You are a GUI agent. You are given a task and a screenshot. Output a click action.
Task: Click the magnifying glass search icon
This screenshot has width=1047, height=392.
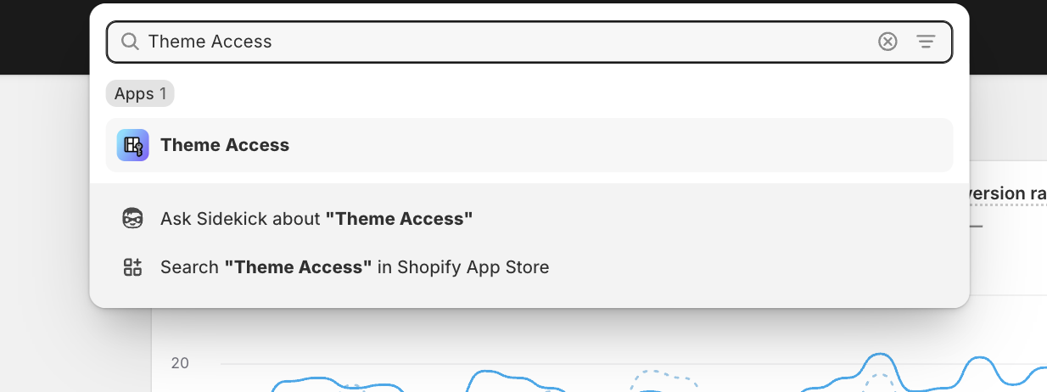[130, 42]
